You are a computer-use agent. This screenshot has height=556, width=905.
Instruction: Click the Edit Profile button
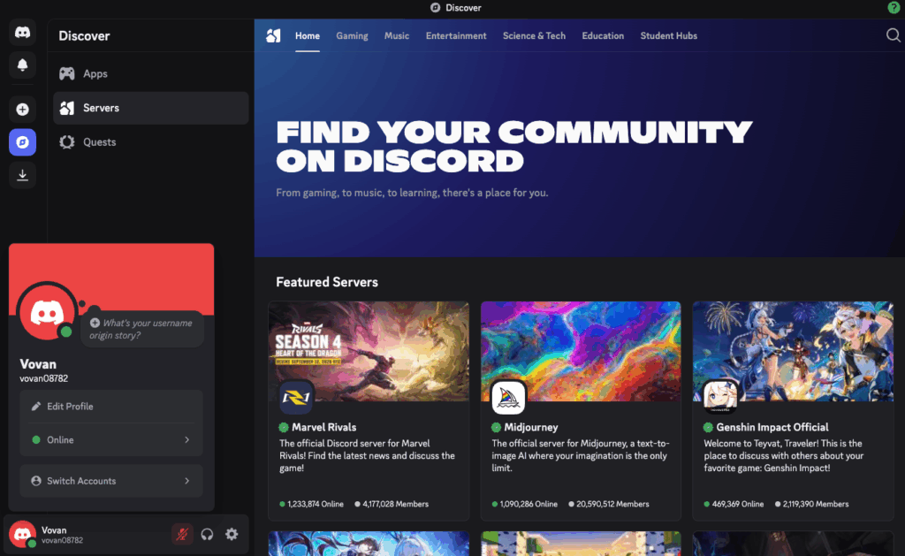[x=111, y=407]
